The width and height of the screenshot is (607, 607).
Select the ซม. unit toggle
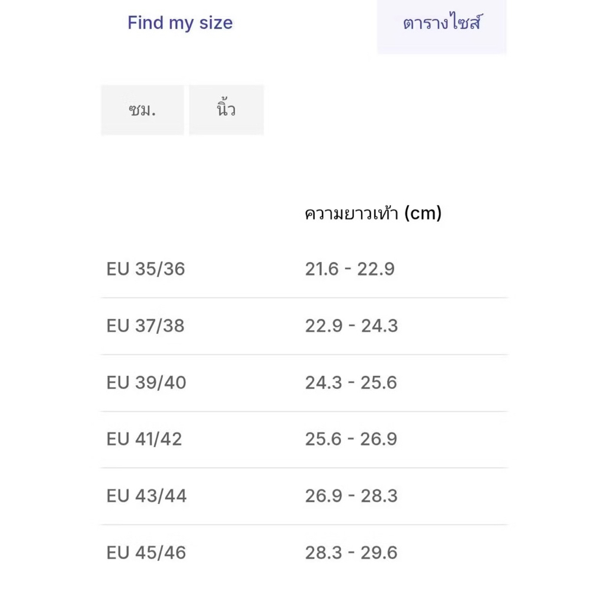coord(142,110)
